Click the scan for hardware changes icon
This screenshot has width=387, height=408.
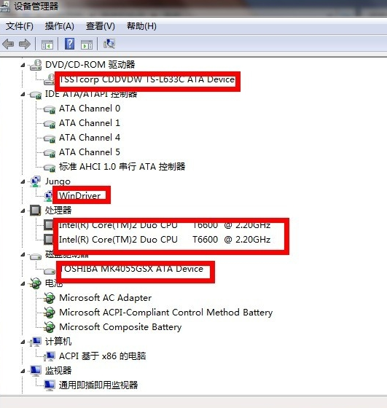(109, 44)
